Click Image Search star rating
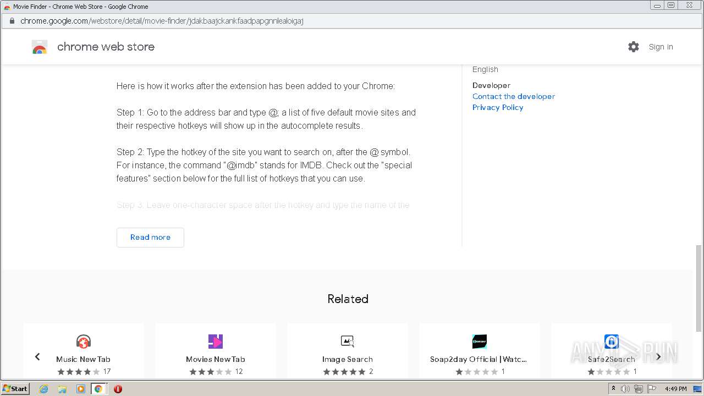The image size is (704, 396). 344,372
